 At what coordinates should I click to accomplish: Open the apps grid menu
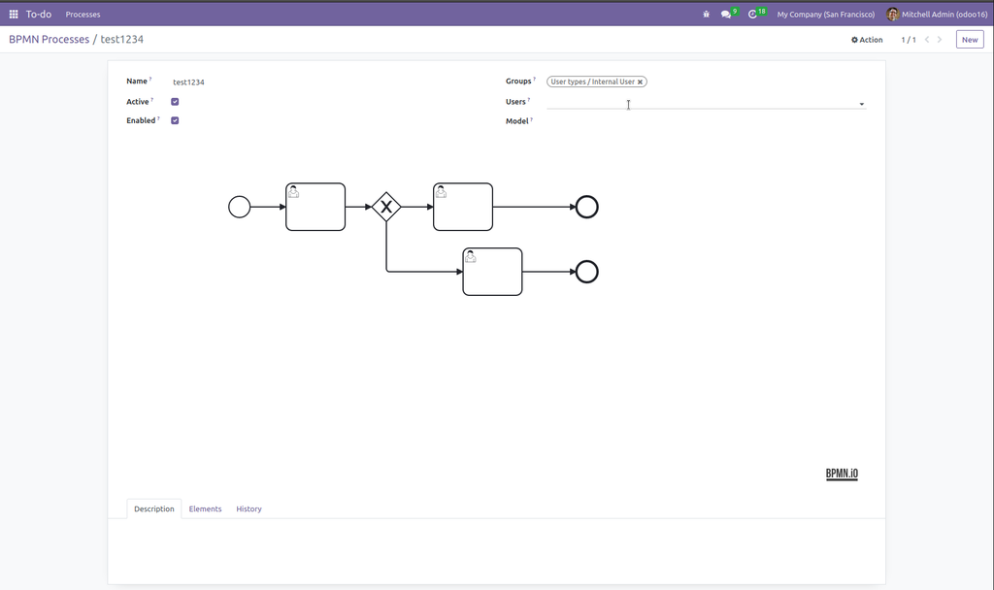pyautogui.click(x=14, y=14)
